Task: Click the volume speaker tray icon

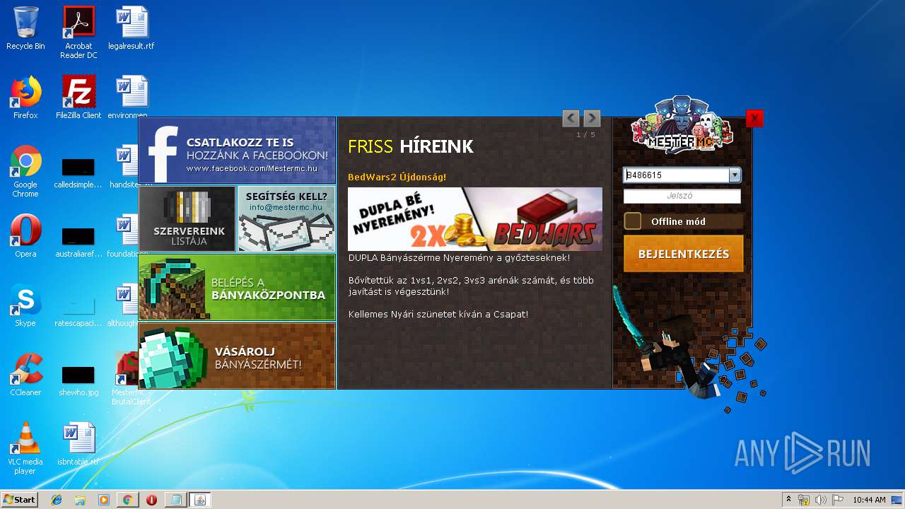Action: coord(821,500)
